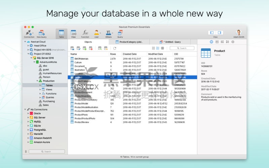This screenshot has width=269, height=168.
Task: Sort by the OID column header
Action: point(185,54)
